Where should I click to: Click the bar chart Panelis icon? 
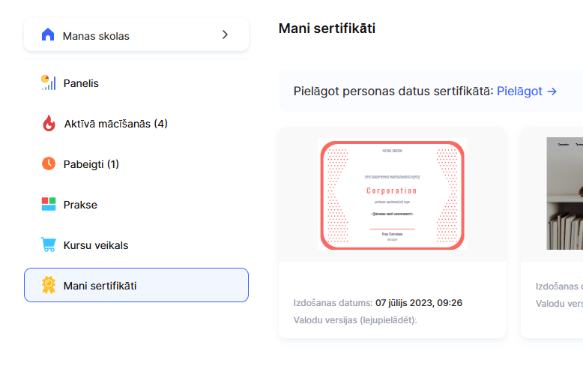coord(48,83)
